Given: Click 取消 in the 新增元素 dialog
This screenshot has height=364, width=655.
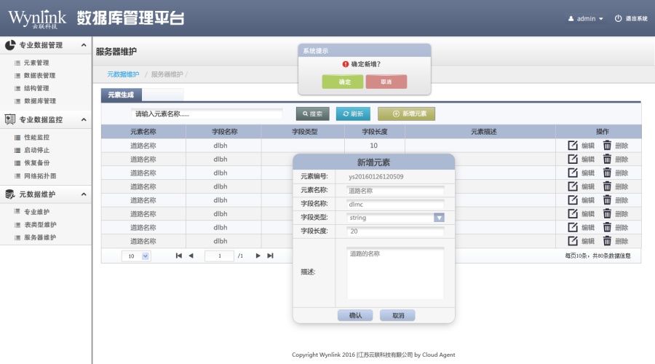Looking at the screenshot, I should coord(397,315).
